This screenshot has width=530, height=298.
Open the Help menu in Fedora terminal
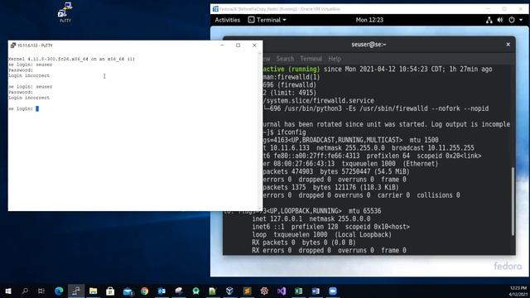point(335,59)
